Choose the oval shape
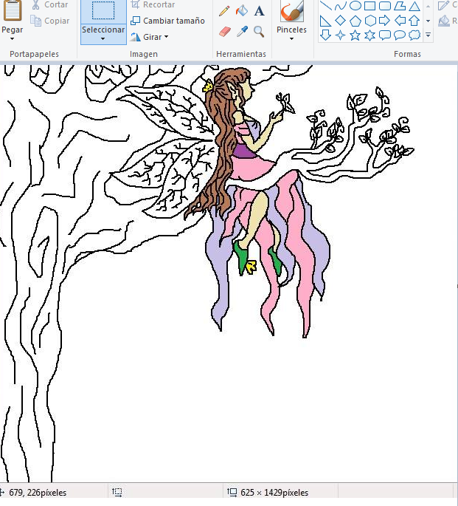Image resolution: width=458 pixels, height=506 pixels. (x=355, y=5)
